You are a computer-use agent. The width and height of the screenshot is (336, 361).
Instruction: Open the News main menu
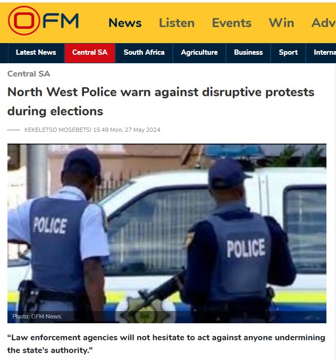pyautogui.click(x=125, y=23)
